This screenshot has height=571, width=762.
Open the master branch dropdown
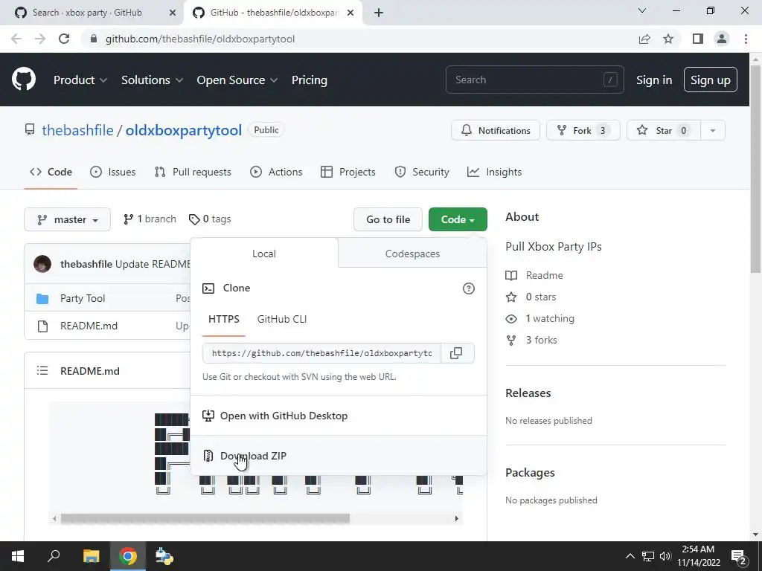pyautogui.click(x=67, y=219)
